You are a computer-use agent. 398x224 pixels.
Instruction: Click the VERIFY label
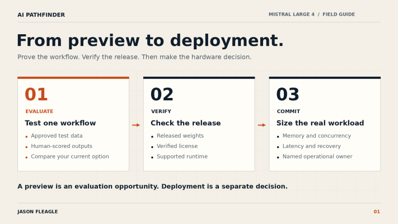(161, 111)
